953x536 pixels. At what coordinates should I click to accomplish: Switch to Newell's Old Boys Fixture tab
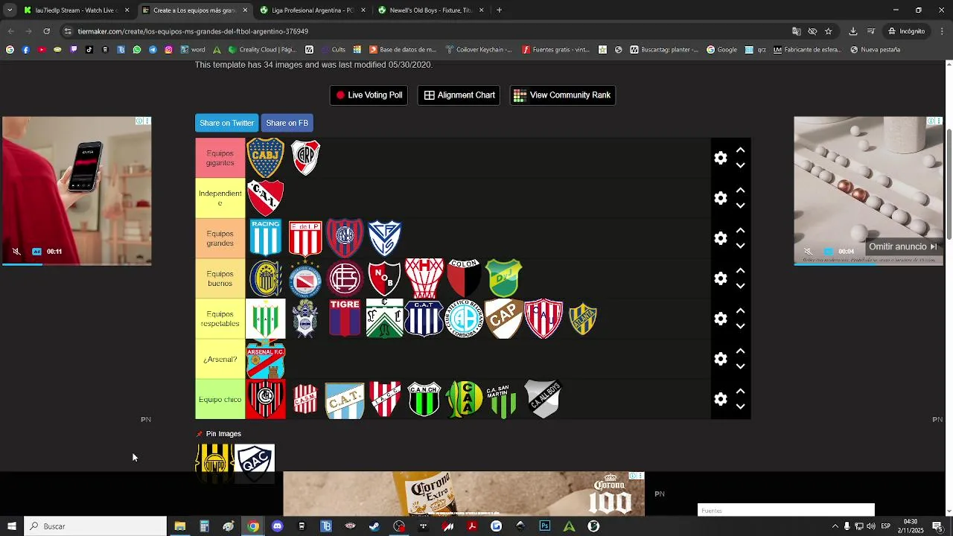coord(430,10)
